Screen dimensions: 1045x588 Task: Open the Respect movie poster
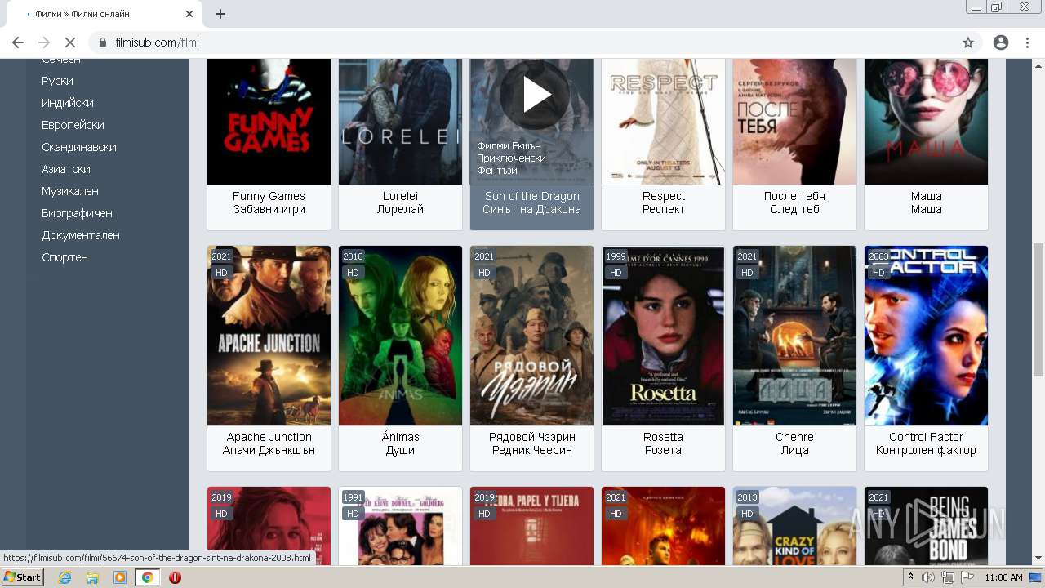pyautogui.click(x=663, y=122)
